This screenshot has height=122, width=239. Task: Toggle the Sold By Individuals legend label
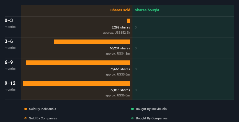43,109
